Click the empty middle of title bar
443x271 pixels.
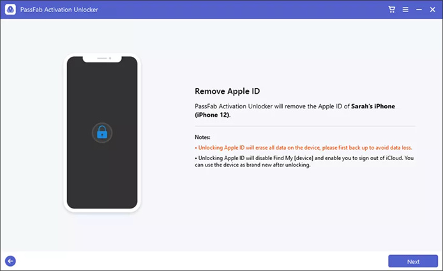[223, 10]
